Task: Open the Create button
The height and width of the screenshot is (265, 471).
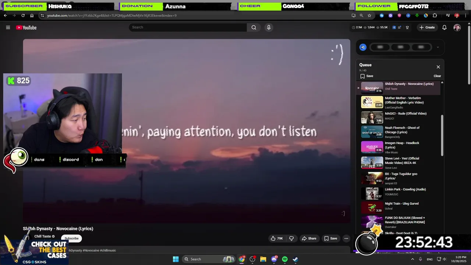Action: pos(427,28)
